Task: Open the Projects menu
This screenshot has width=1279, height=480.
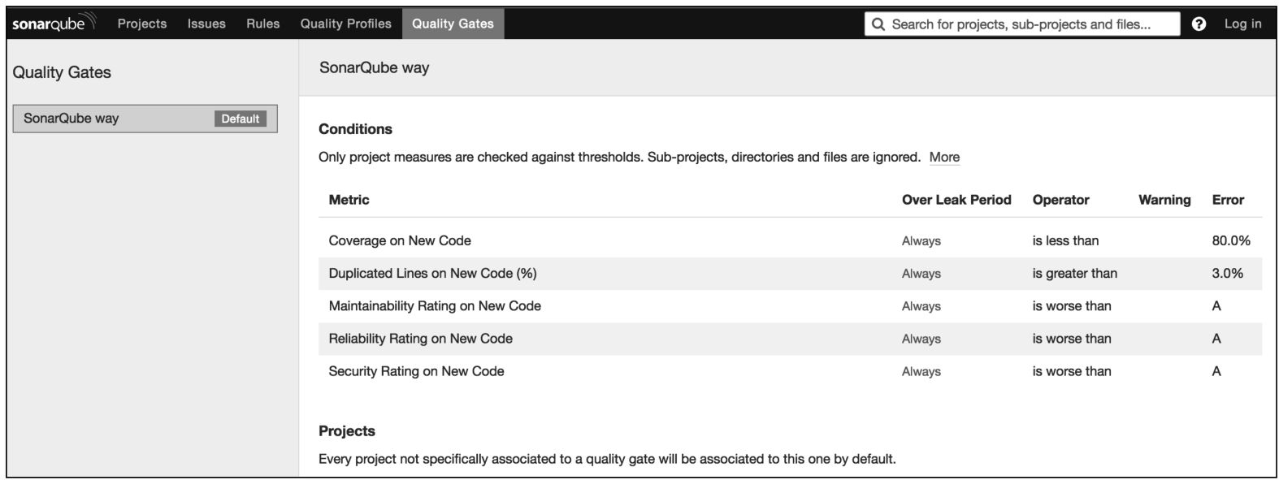Action: tap(142, 24)
